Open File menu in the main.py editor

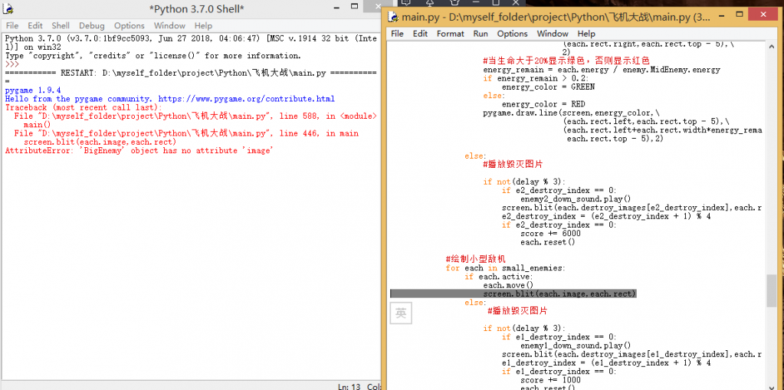click(397, 34)
